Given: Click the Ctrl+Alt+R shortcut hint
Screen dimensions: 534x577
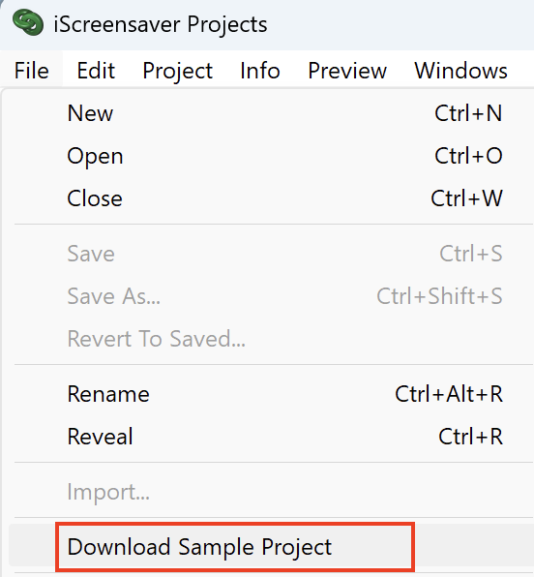Looking at the screenshot, I should click(x=449, y=394).
